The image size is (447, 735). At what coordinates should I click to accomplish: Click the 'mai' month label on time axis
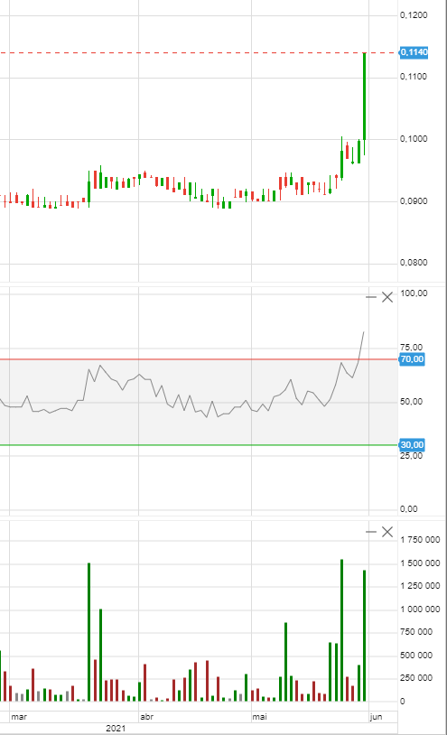click(x=259, y=717)
